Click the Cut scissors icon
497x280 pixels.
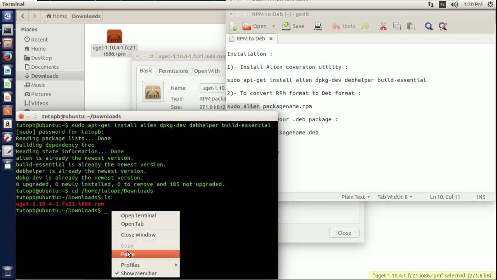coord(383,26)
